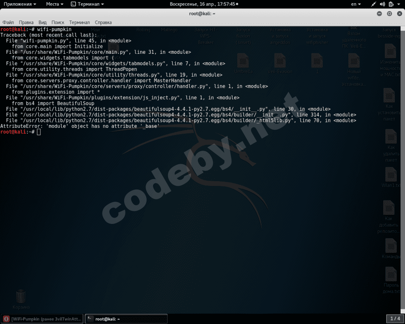Viewport: 405px width, 324px height.
Task: Select the Как удалить пакет desktop icon
Action: tap(391, 146)
